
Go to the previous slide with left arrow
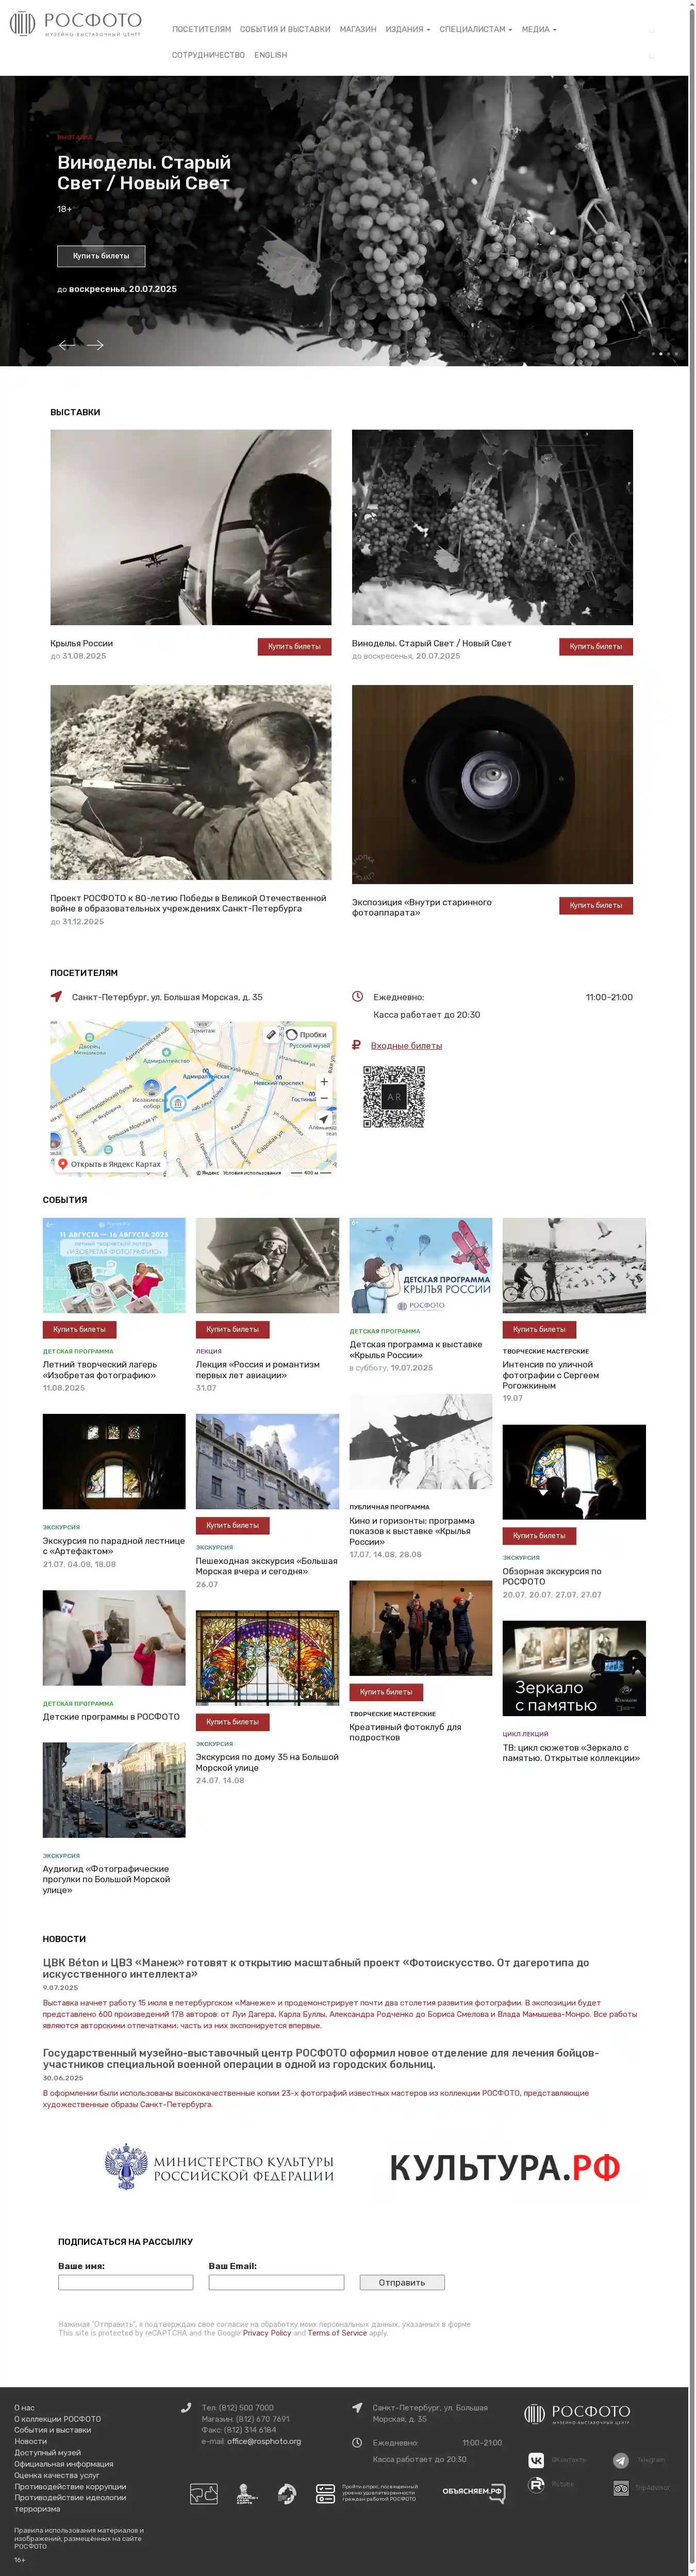click(66, 345)
